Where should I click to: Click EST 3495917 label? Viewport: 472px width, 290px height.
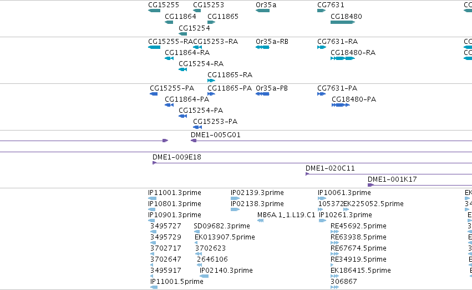[166, 271]
